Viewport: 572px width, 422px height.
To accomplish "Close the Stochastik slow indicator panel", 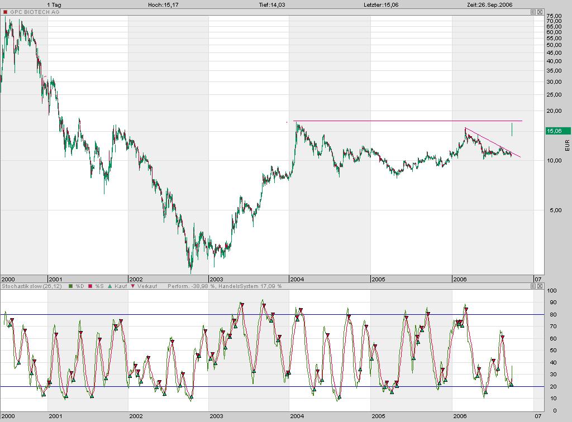I will [x=540, y=286].
